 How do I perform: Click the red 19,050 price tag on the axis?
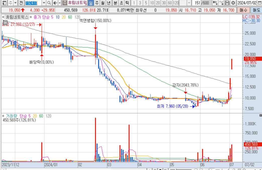(x=253, y=59)
